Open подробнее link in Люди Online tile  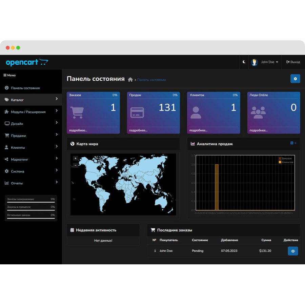[259, 130]
